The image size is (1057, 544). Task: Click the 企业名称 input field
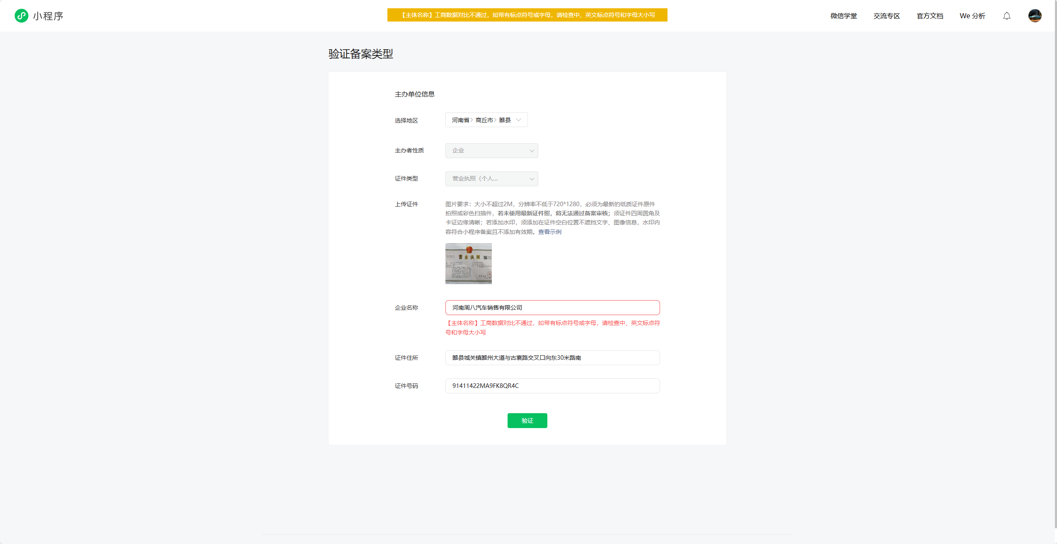point(552,308)
